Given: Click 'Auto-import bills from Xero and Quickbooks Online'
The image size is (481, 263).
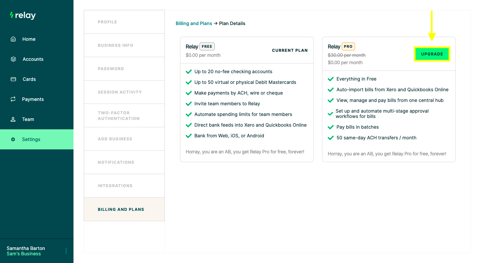Looking at the screenshot, I should (x=392, y=90).
